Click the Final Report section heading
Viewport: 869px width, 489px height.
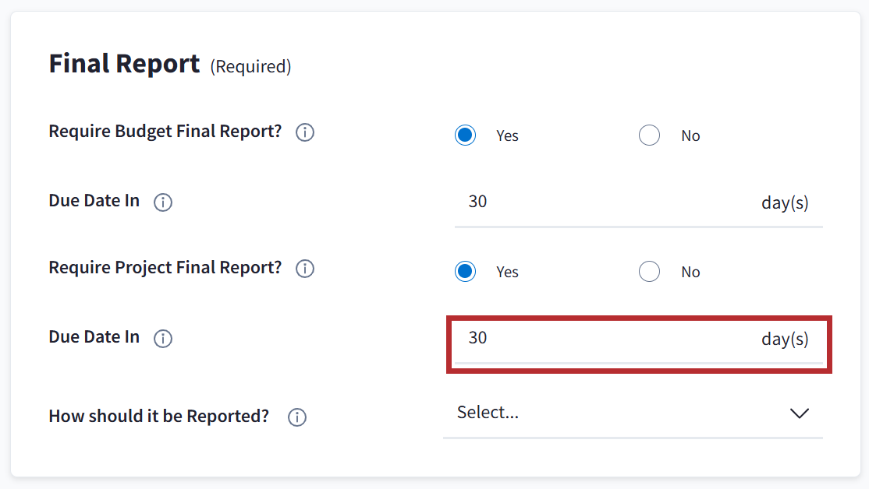click(124, 64)
